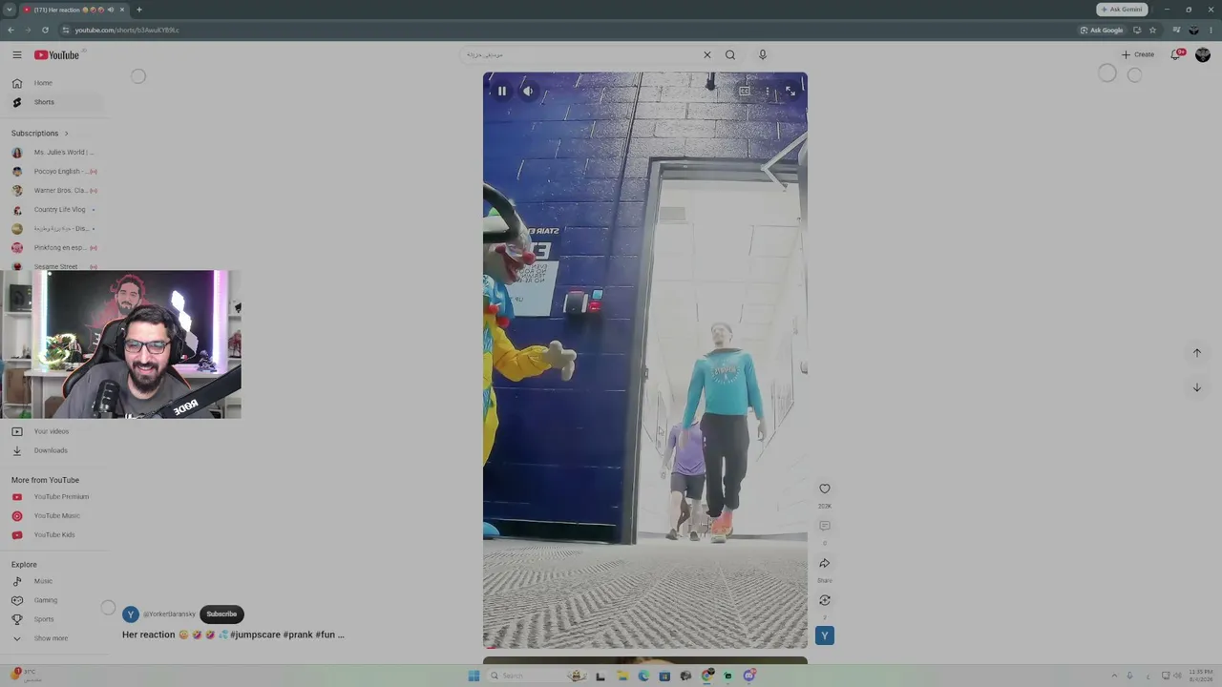This screenshot has height=687, width=1222.
Task: Open the Pocoyo English subscription channel
Action: (x=55, y=172)
